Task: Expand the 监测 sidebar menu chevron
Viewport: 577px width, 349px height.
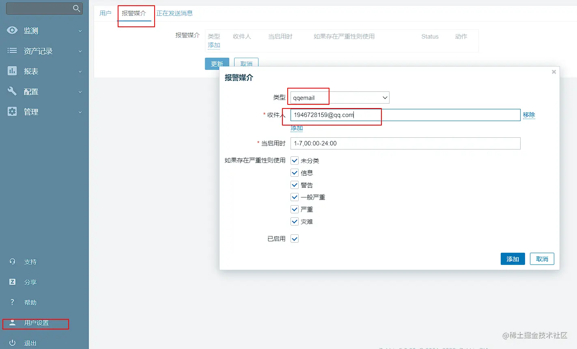Action: coord(80,31)
